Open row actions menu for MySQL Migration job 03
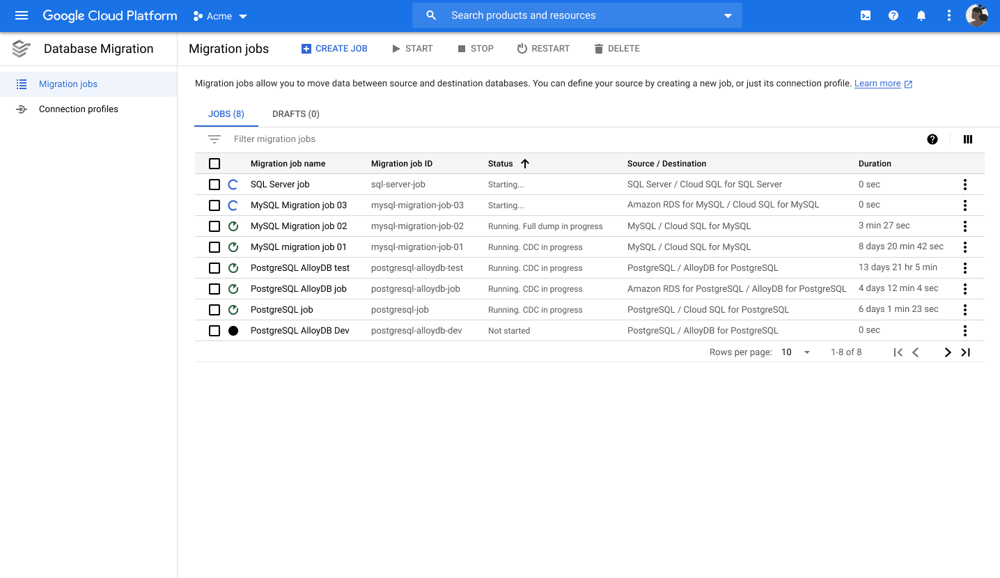This screenshot has height=578, width=1000. pos(965,205)
